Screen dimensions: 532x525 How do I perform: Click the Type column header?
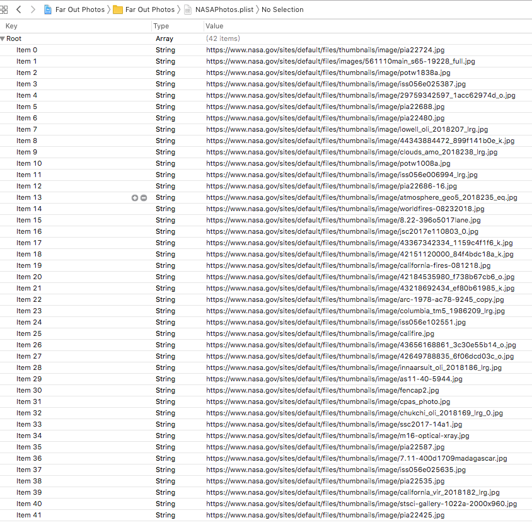[161, 26]
